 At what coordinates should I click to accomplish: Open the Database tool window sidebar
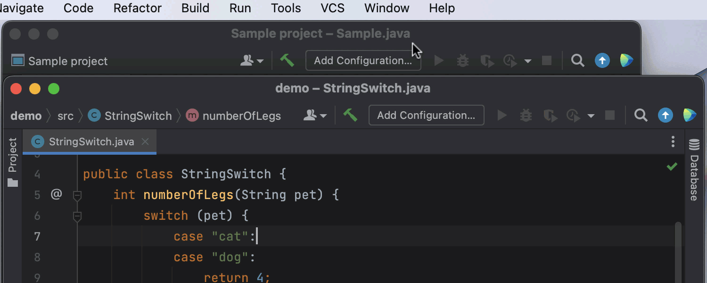[694, 171]
